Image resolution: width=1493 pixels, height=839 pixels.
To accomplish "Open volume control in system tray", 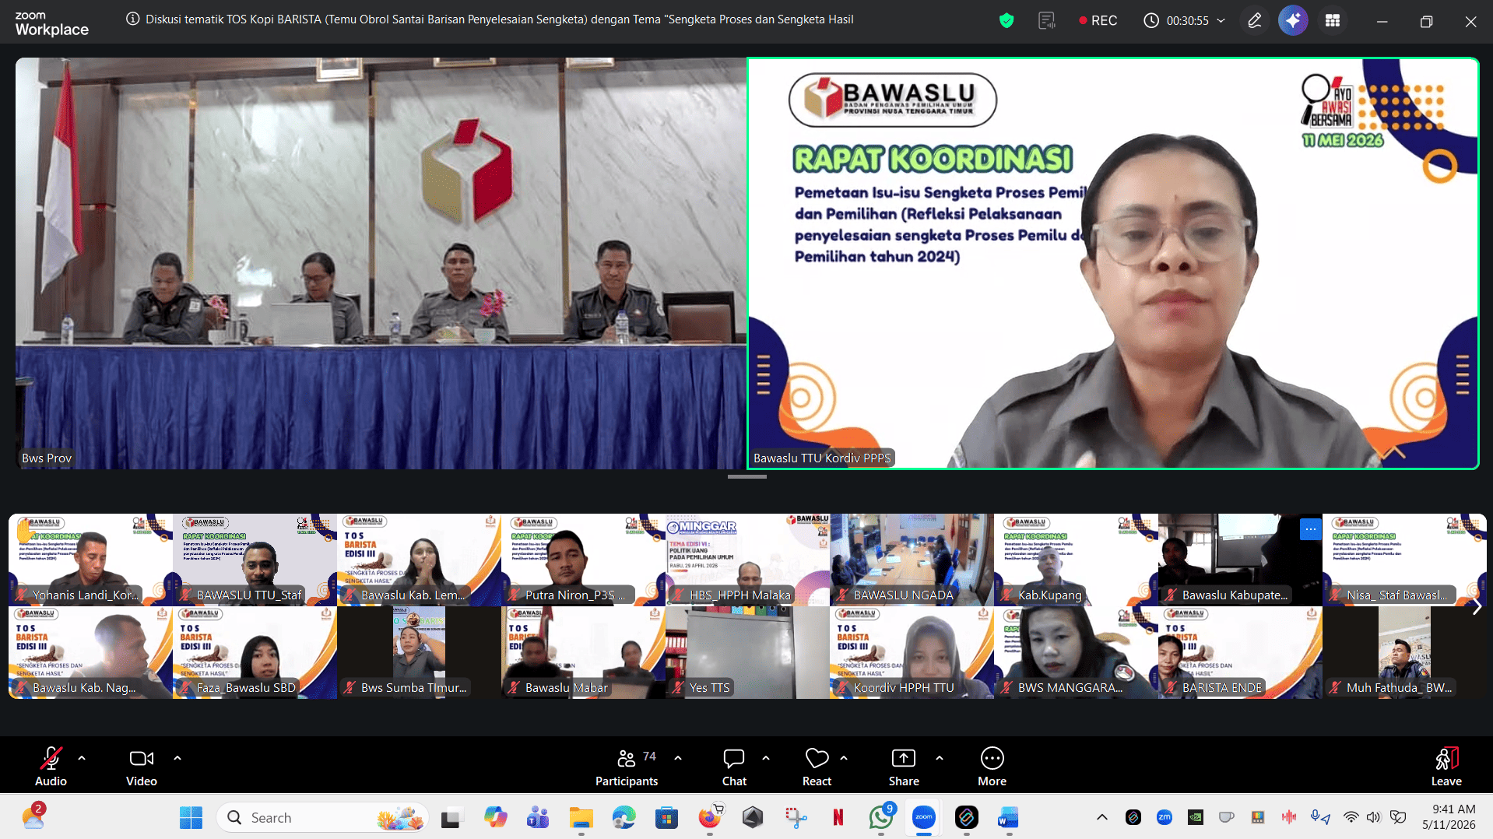I will 1374,817.
